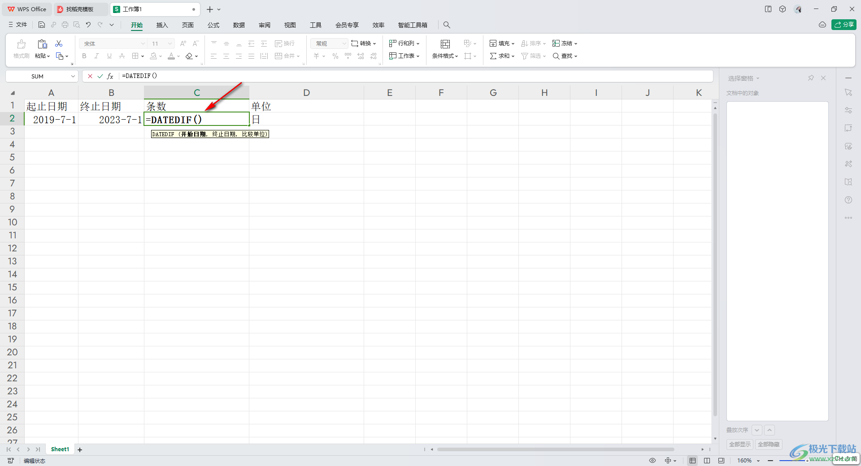861x466 pixels.
Task: Expand the Name Box SUM dropdown
Action: click(73, 76)
